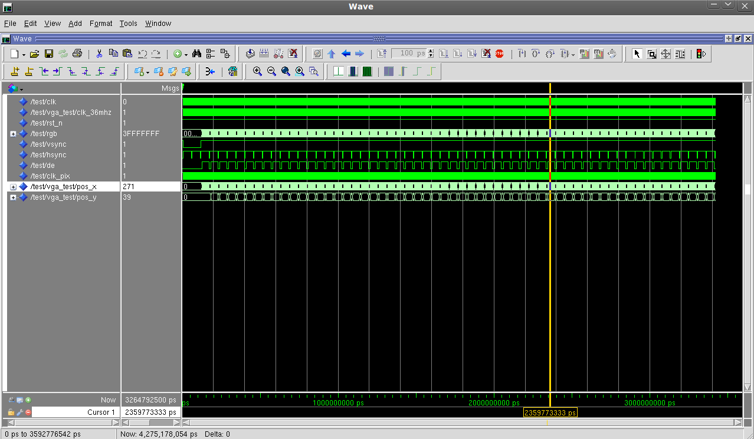Print the waveform with the printer icon
This screenshot has height=439, width=754.
pyautogui.click(x=77, y=54)
